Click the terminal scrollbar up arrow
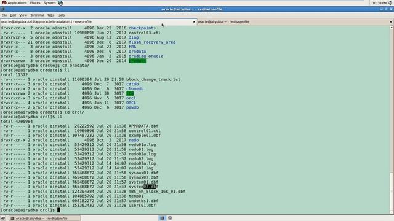 coord(392,27)
